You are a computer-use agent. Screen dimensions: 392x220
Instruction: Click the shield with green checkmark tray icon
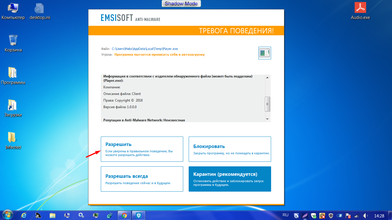click(314, 215)
